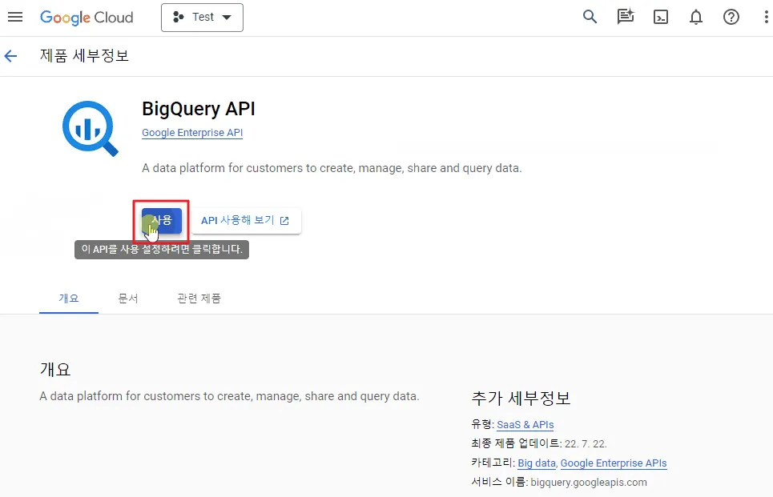The image size is (773, 497).
Task: Open the notifications bell
Action: click(695, 18)
